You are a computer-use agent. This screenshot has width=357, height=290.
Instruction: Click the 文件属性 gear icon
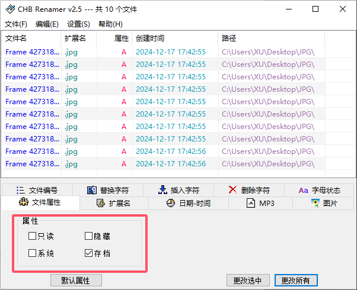[x=24, y=202]
